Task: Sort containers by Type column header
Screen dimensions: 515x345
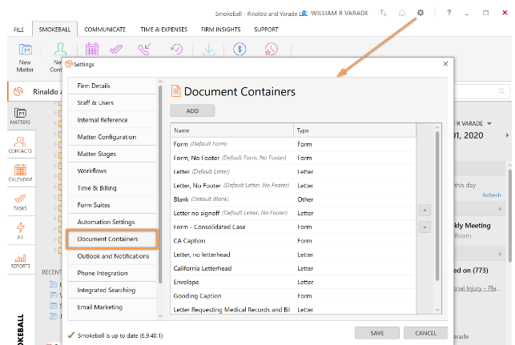Action: click(x=355, y=130)
